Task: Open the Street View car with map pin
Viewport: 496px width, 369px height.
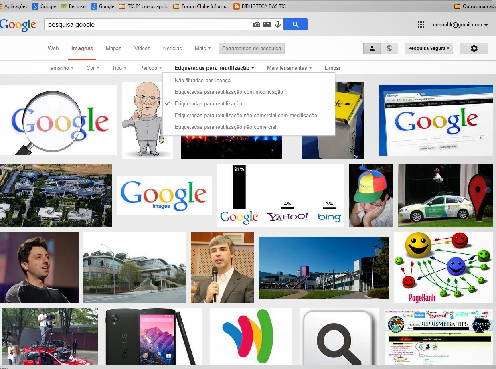Action: coord(445,195)
